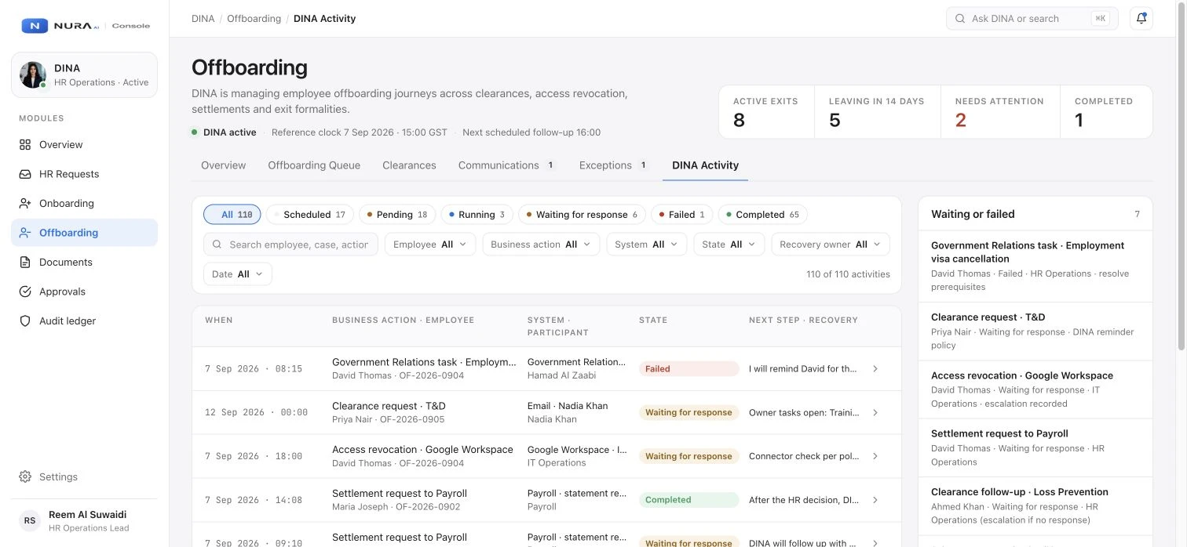Open the notifications bell
The width and height of the screenshot is (1187, 547).
point(1141,19)
